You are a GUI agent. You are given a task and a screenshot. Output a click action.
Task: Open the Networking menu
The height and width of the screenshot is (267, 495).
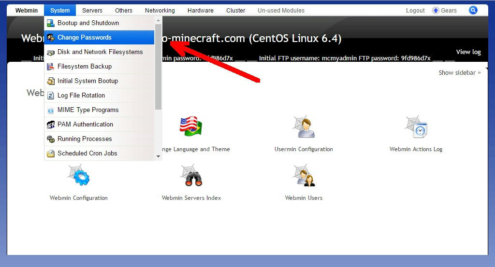pos(160,11)
